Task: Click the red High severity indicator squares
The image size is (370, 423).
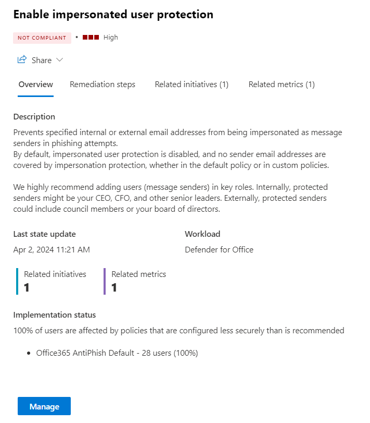Action: tap(91, 38)
